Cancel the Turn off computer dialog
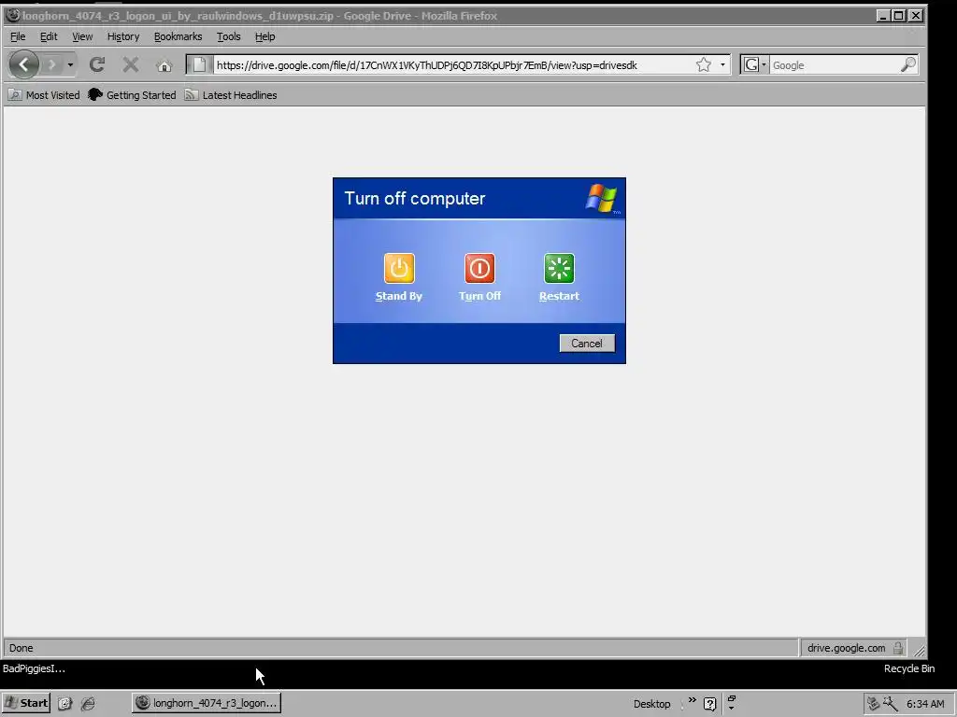Screen dimensions: 957x717 pyautogui.click(x=587, y=344)
